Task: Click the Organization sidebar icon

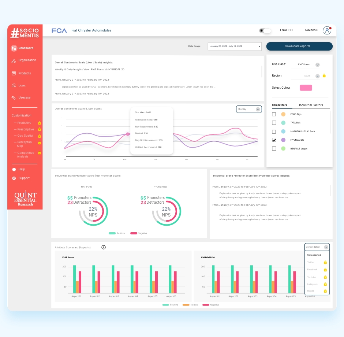Action: [x=14, y=60]
